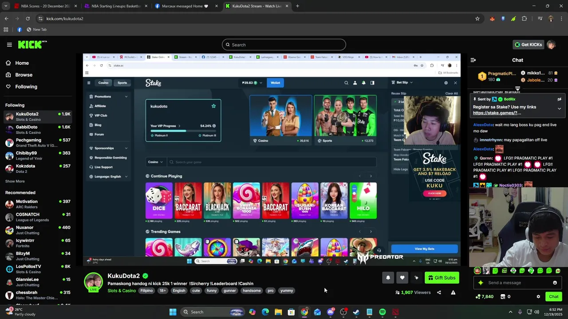568x319 pixels.
Task: Hide the pinned BotRix message
Action: pyautogui.click(x=559, y=99)
